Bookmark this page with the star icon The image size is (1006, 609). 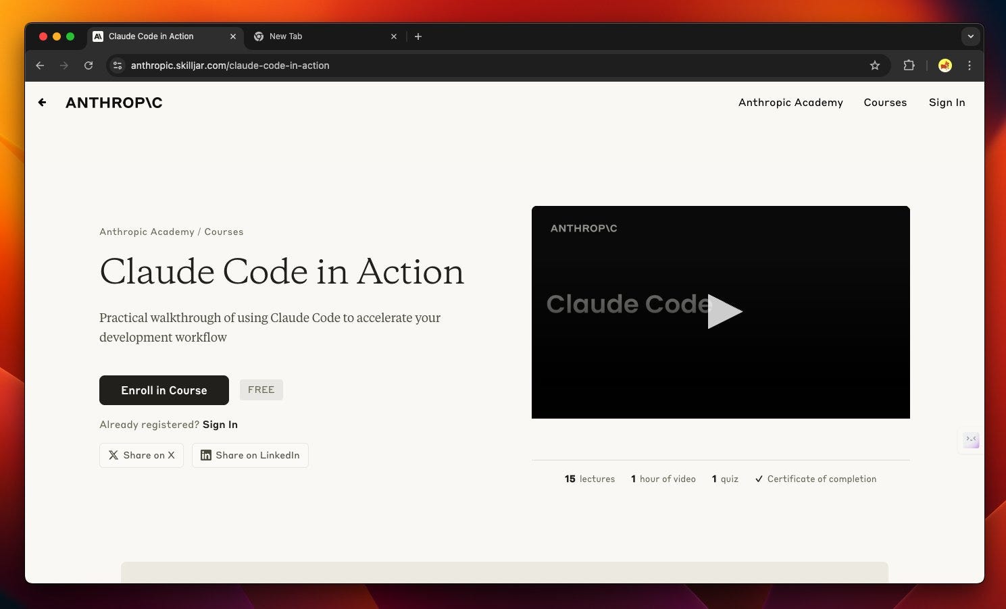tap(875, 65)
